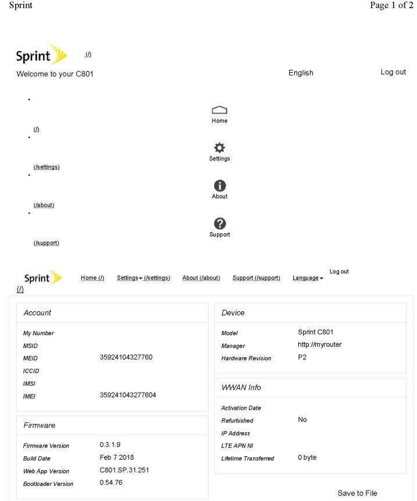
Task: Click Lifetime Transferred value 0 byte
Action: point(307,457)
